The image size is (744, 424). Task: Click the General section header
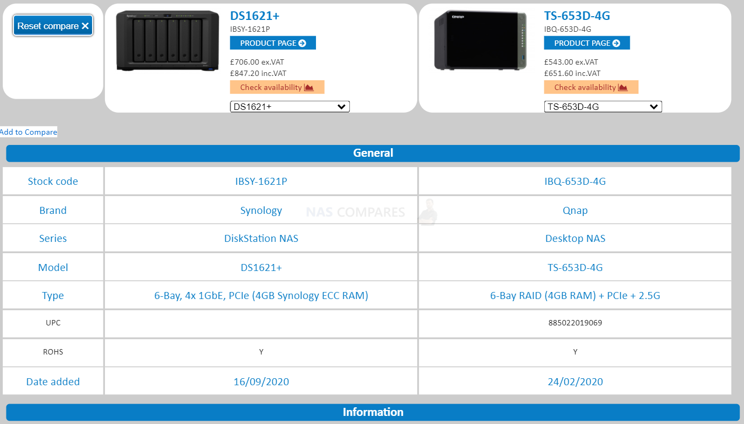tap(373, 153)
